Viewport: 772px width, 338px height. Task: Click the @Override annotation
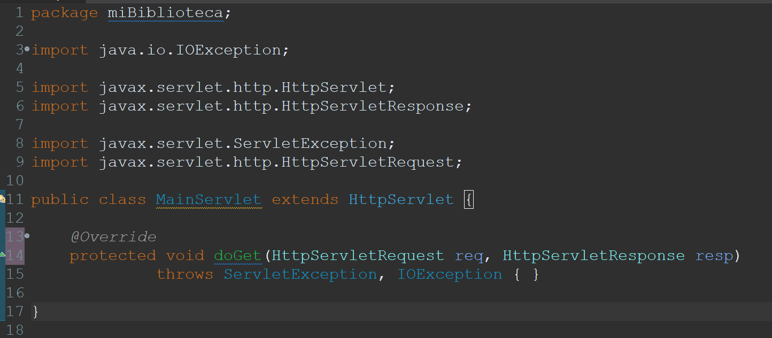pyautogui.click(x=113, y=237)
